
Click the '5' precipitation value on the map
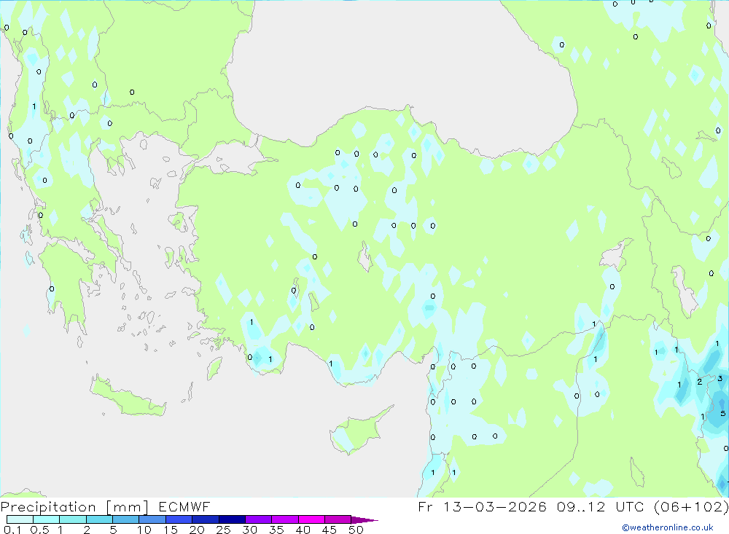722,413
